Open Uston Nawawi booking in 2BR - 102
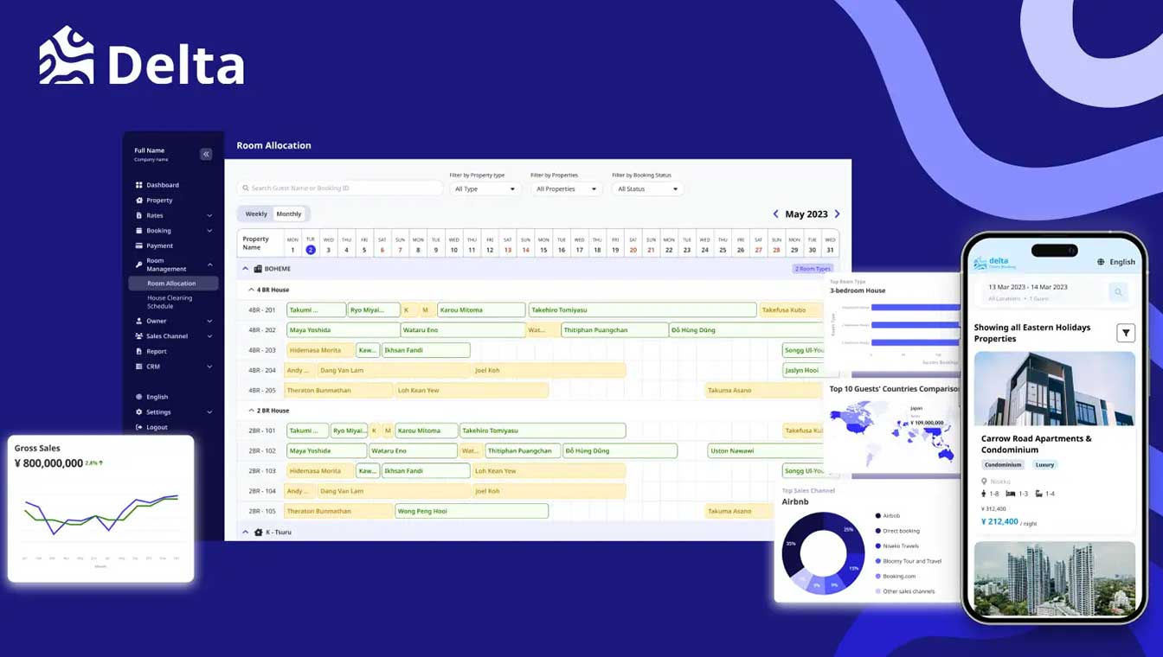Image resolution: width=1163 pixels, height=657 pixels. pyautogui.click(x=765, y=450)
